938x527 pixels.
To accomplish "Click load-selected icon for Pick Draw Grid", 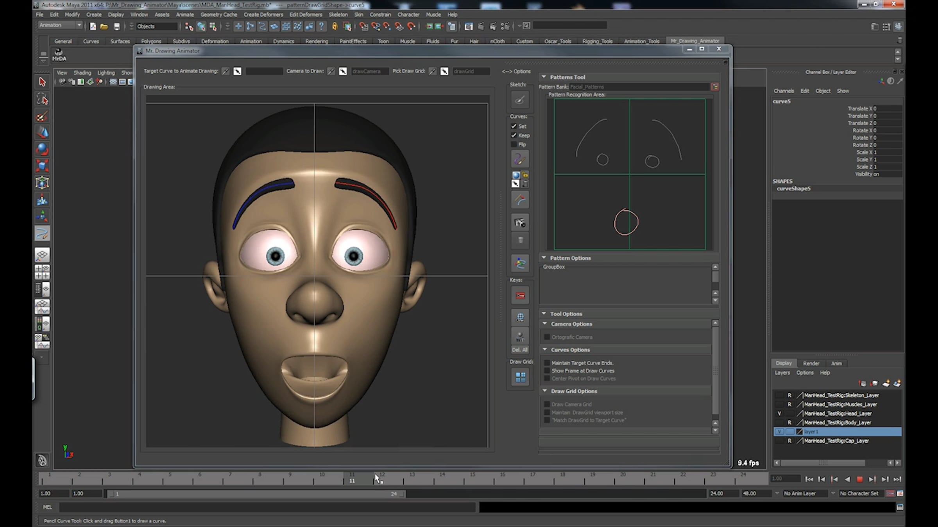I will [x=444, y=71].
